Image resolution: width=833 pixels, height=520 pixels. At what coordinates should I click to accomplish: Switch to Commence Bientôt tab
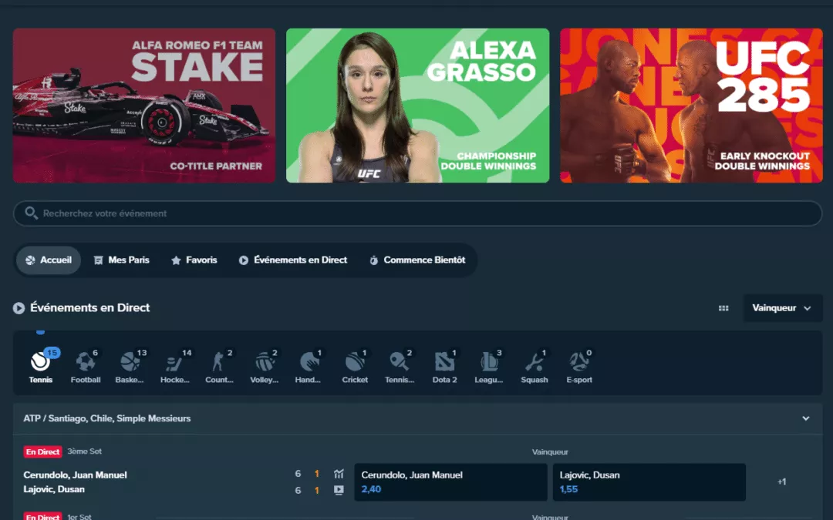(x=416, y=260)
